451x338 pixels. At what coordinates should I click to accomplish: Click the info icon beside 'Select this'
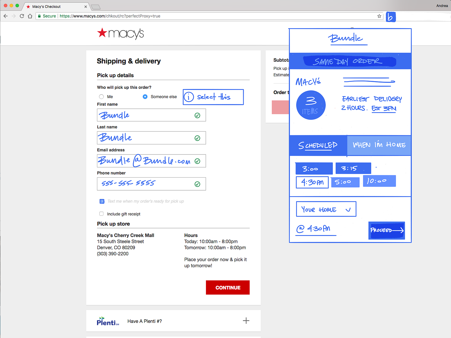click(x=189, y=97)
